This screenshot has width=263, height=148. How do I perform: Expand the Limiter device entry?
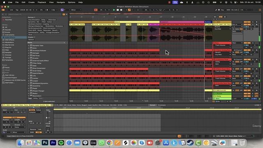(29, 78)
